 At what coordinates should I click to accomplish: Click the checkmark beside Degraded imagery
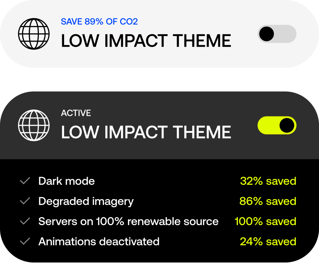coord(25,201)
